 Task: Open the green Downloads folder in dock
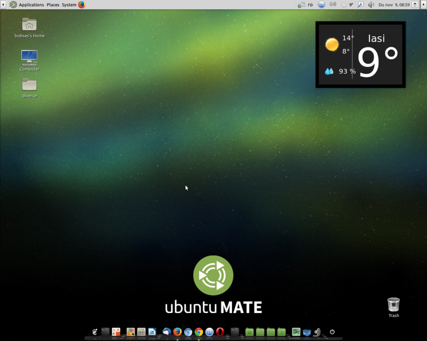[x=281, y=332]
